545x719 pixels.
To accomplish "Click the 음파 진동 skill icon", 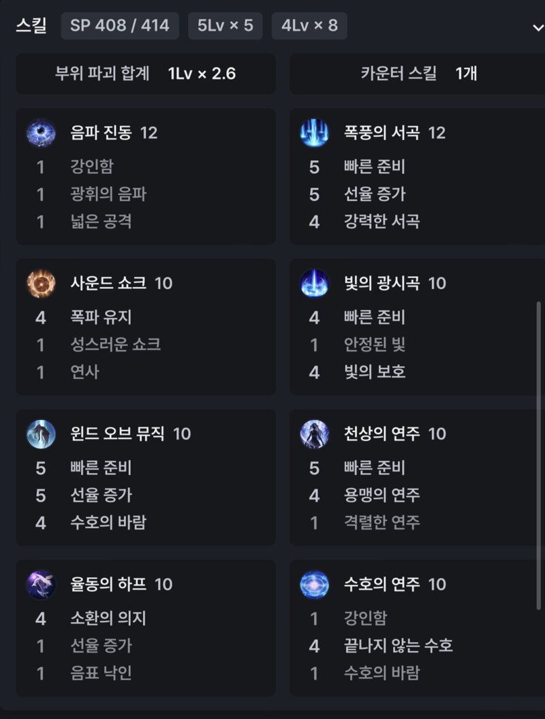I will click(x=42, y=133).
